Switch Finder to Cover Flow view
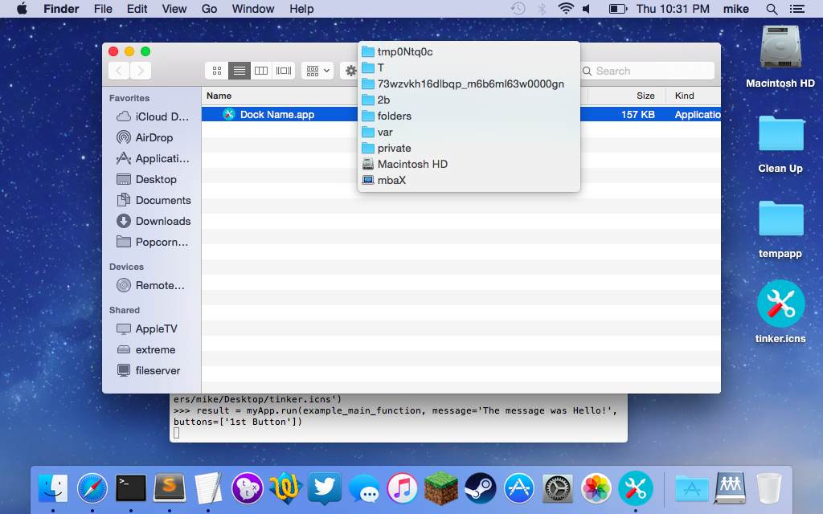The width and height of the screenshot is (823, 514). click(x=284, y=71)
